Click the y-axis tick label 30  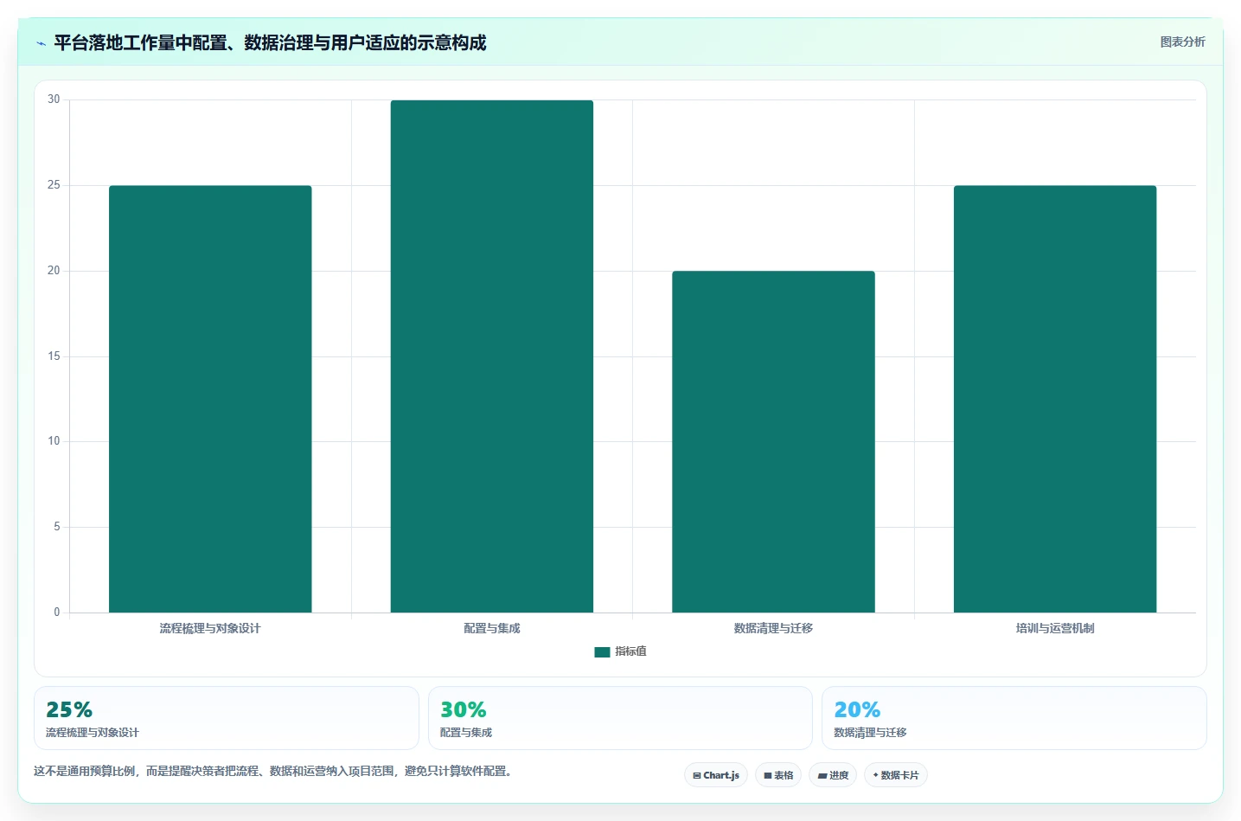click(54, 99)
